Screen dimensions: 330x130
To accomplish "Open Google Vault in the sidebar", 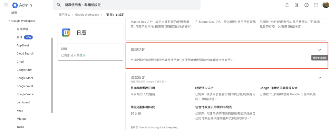I will click(25, 86).
